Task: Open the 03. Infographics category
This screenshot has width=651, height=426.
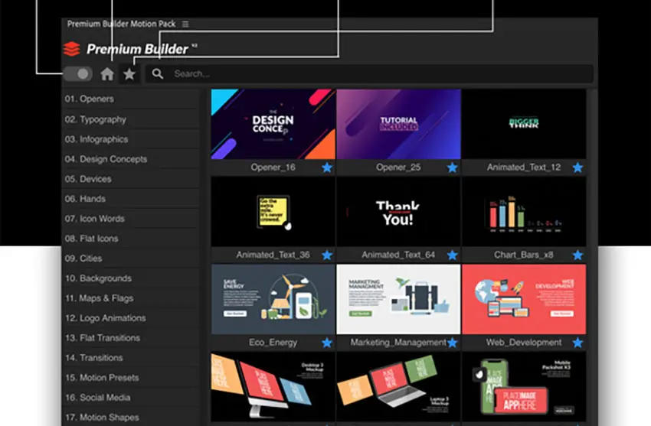Action: point(130,139)
